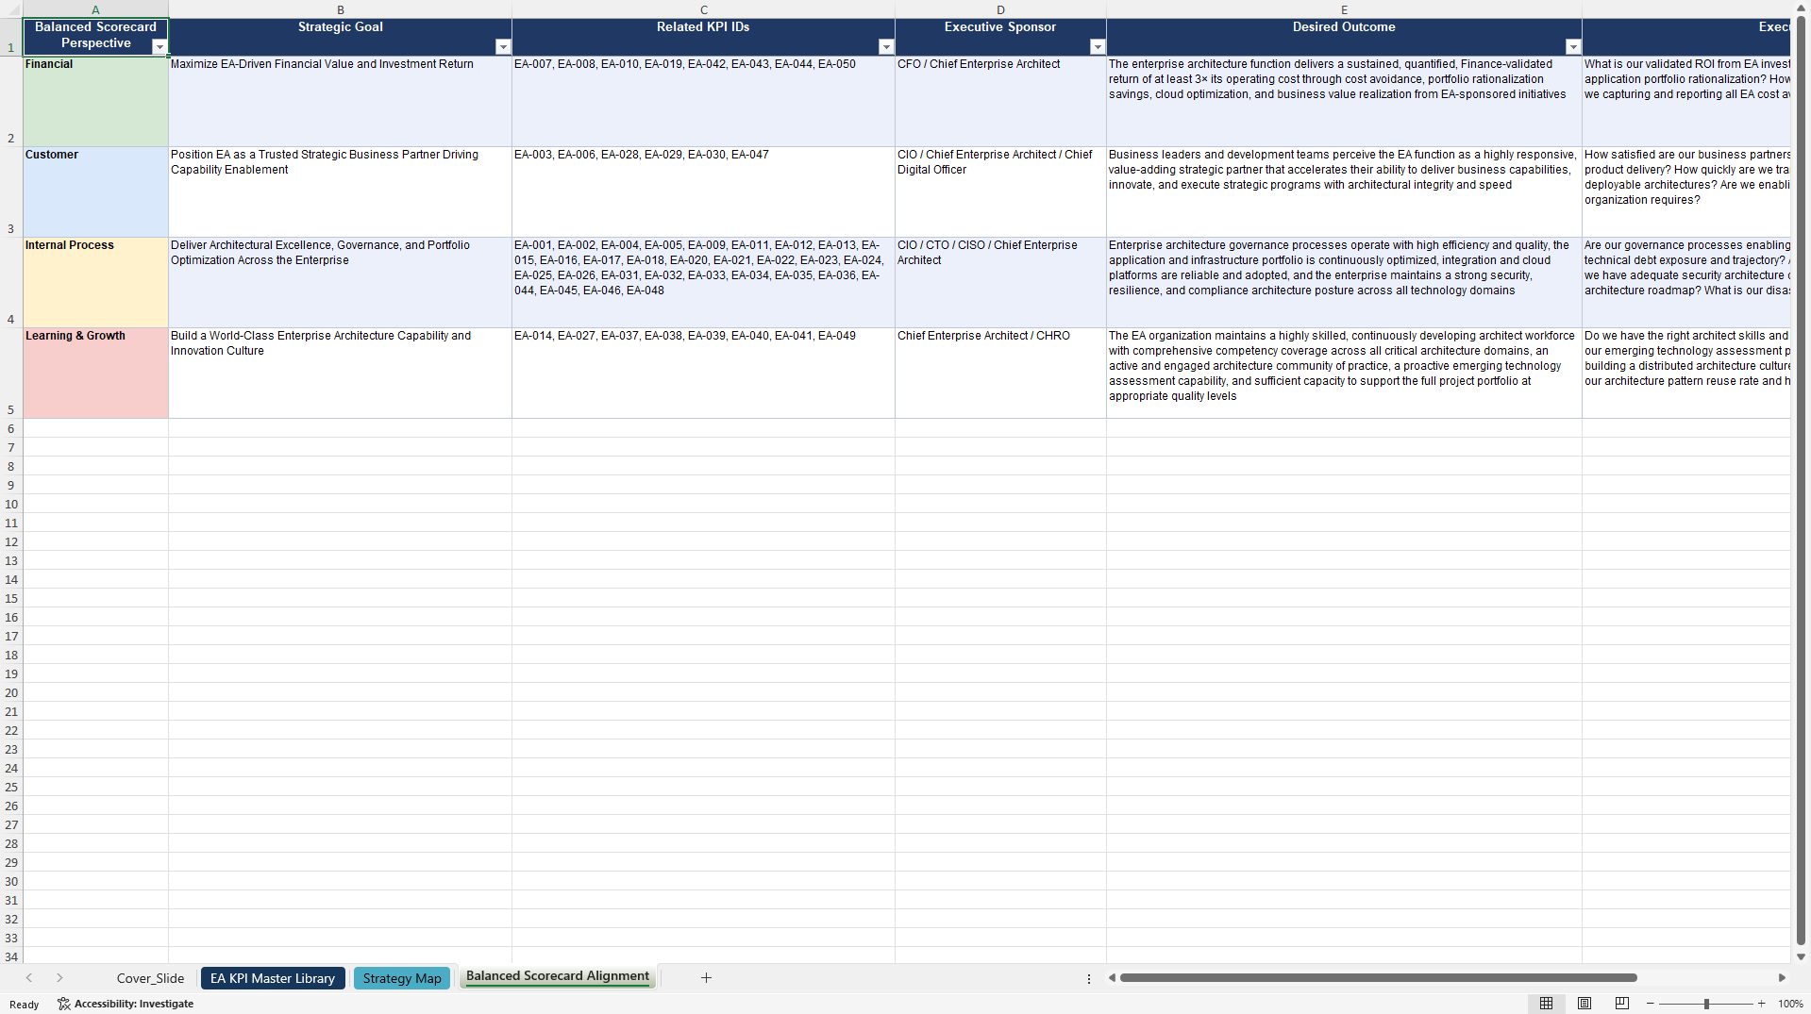Open filter dropdown for Executive Sponsor column
Image resolution: width=1811 pixels, height=1014 pixels.
click(x=1098, y=47)
